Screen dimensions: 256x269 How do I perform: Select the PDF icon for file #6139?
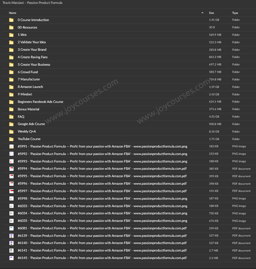[x=11, y=236]
